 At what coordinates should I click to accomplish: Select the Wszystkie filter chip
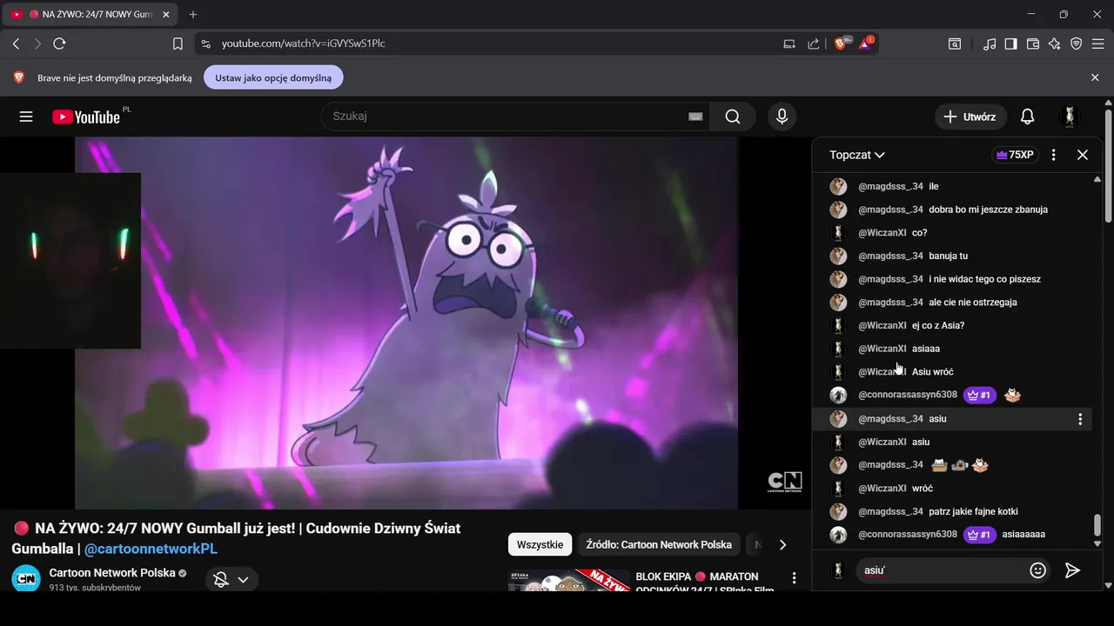[540, 544]
